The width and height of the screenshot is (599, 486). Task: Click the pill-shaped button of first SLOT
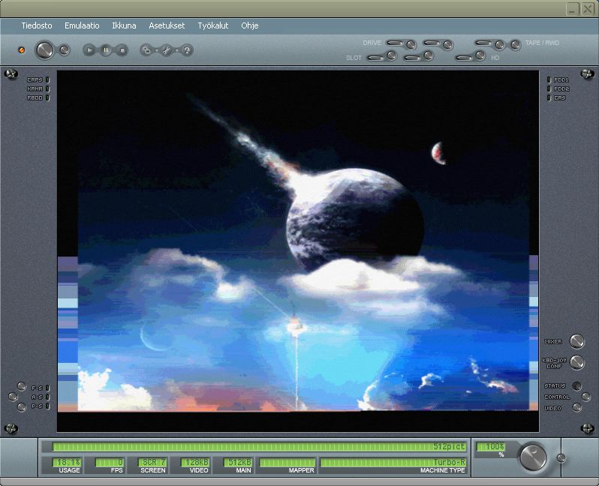click(x=375, y=58)
